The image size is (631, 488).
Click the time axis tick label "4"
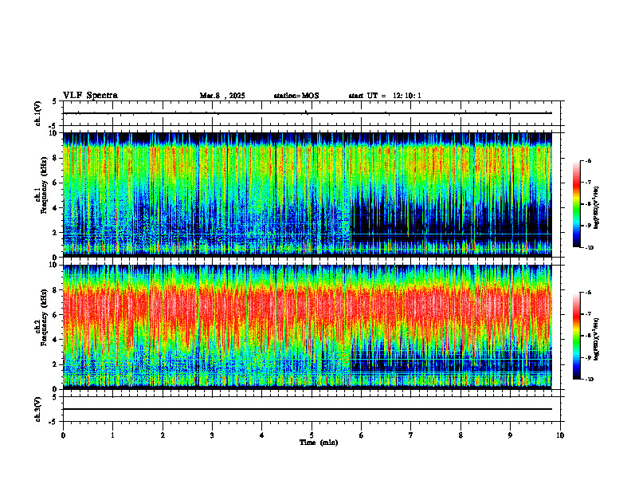point(262,435)
